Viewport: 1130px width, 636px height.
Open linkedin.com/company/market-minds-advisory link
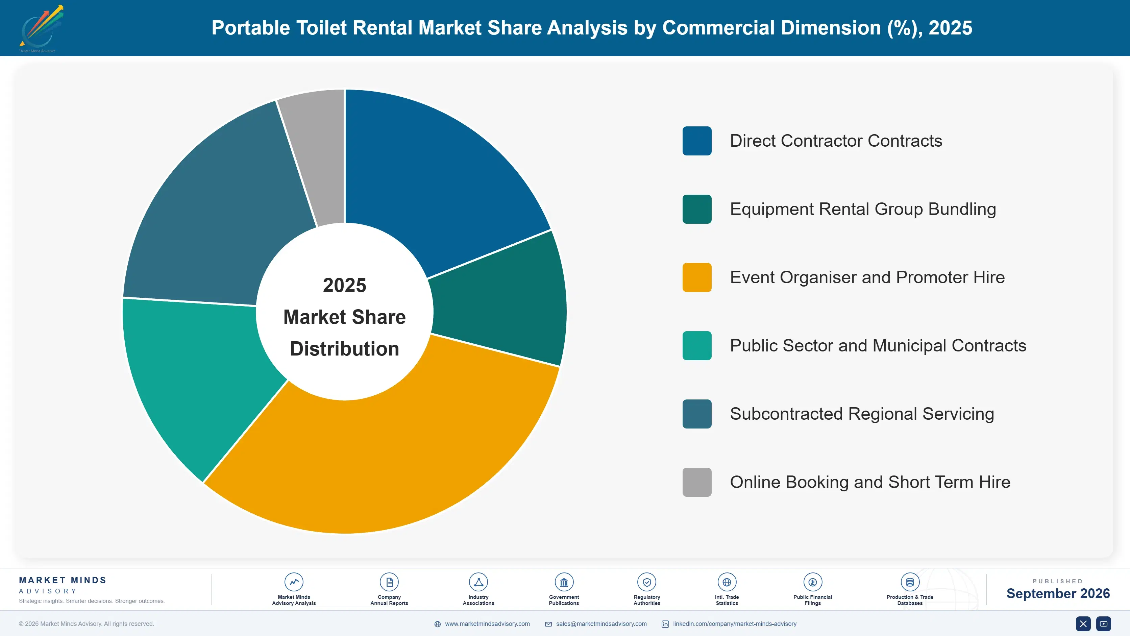[735, 624]
